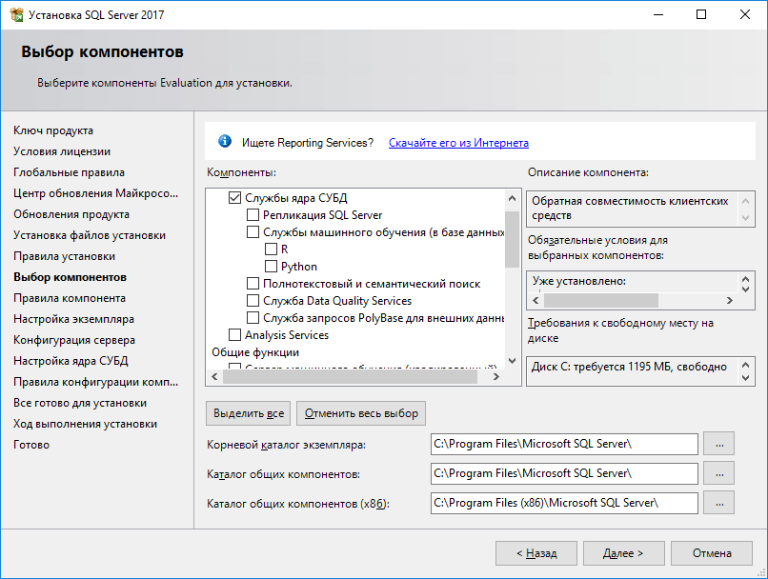This screenshot has width=768, height=579.
Task: Check Служба Data Quality Services
Action: pos(253,301)
